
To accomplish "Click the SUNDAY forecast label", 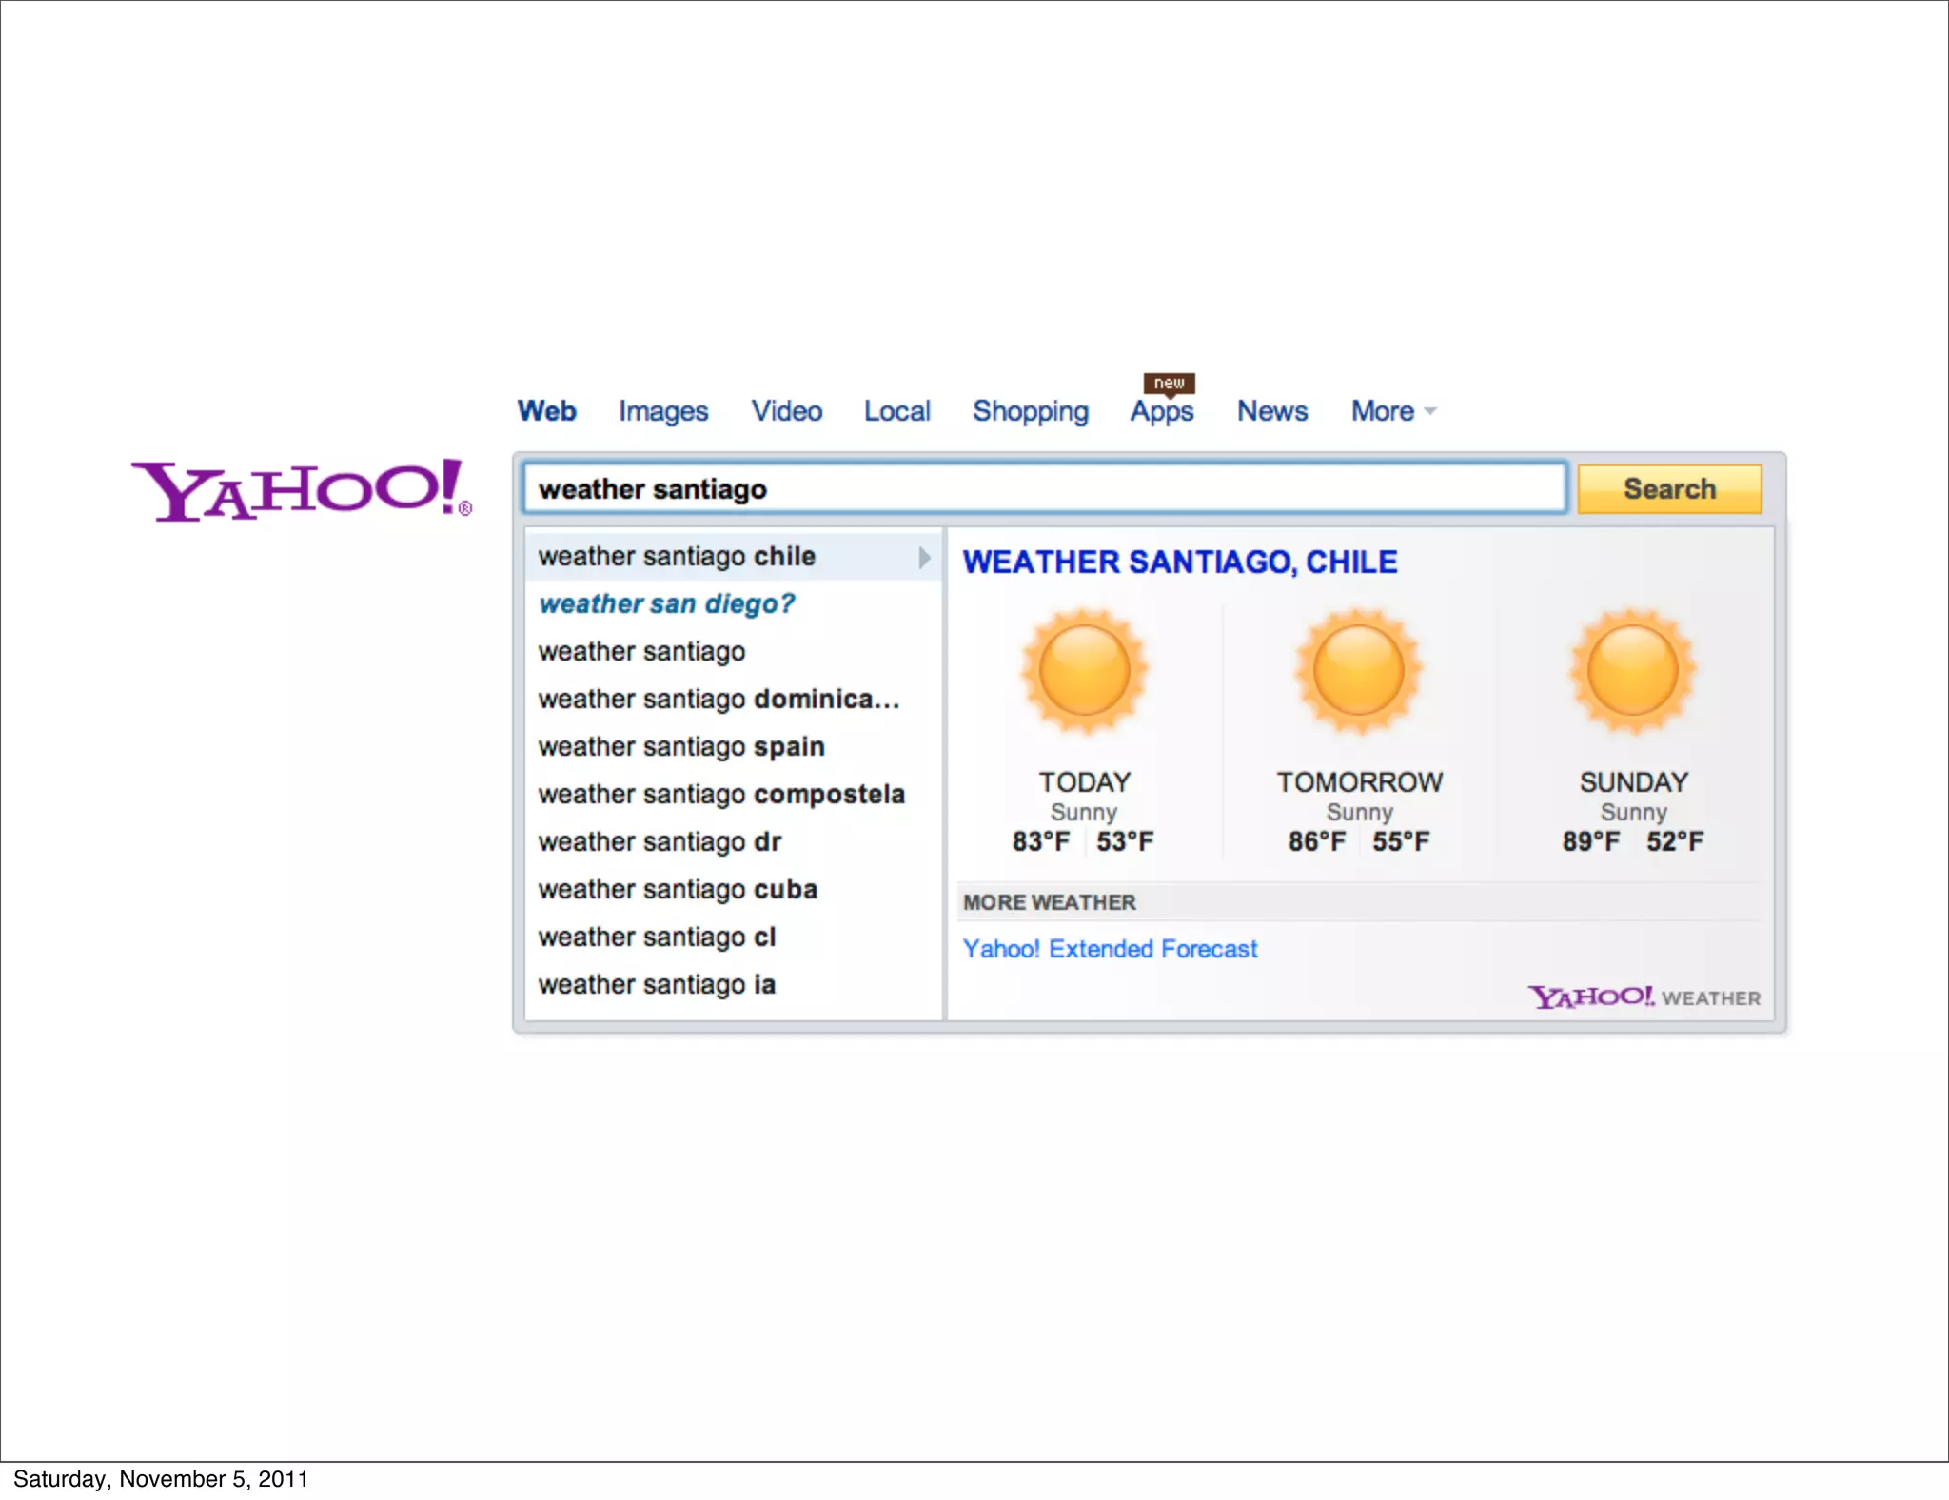I will click(1633, 782).
